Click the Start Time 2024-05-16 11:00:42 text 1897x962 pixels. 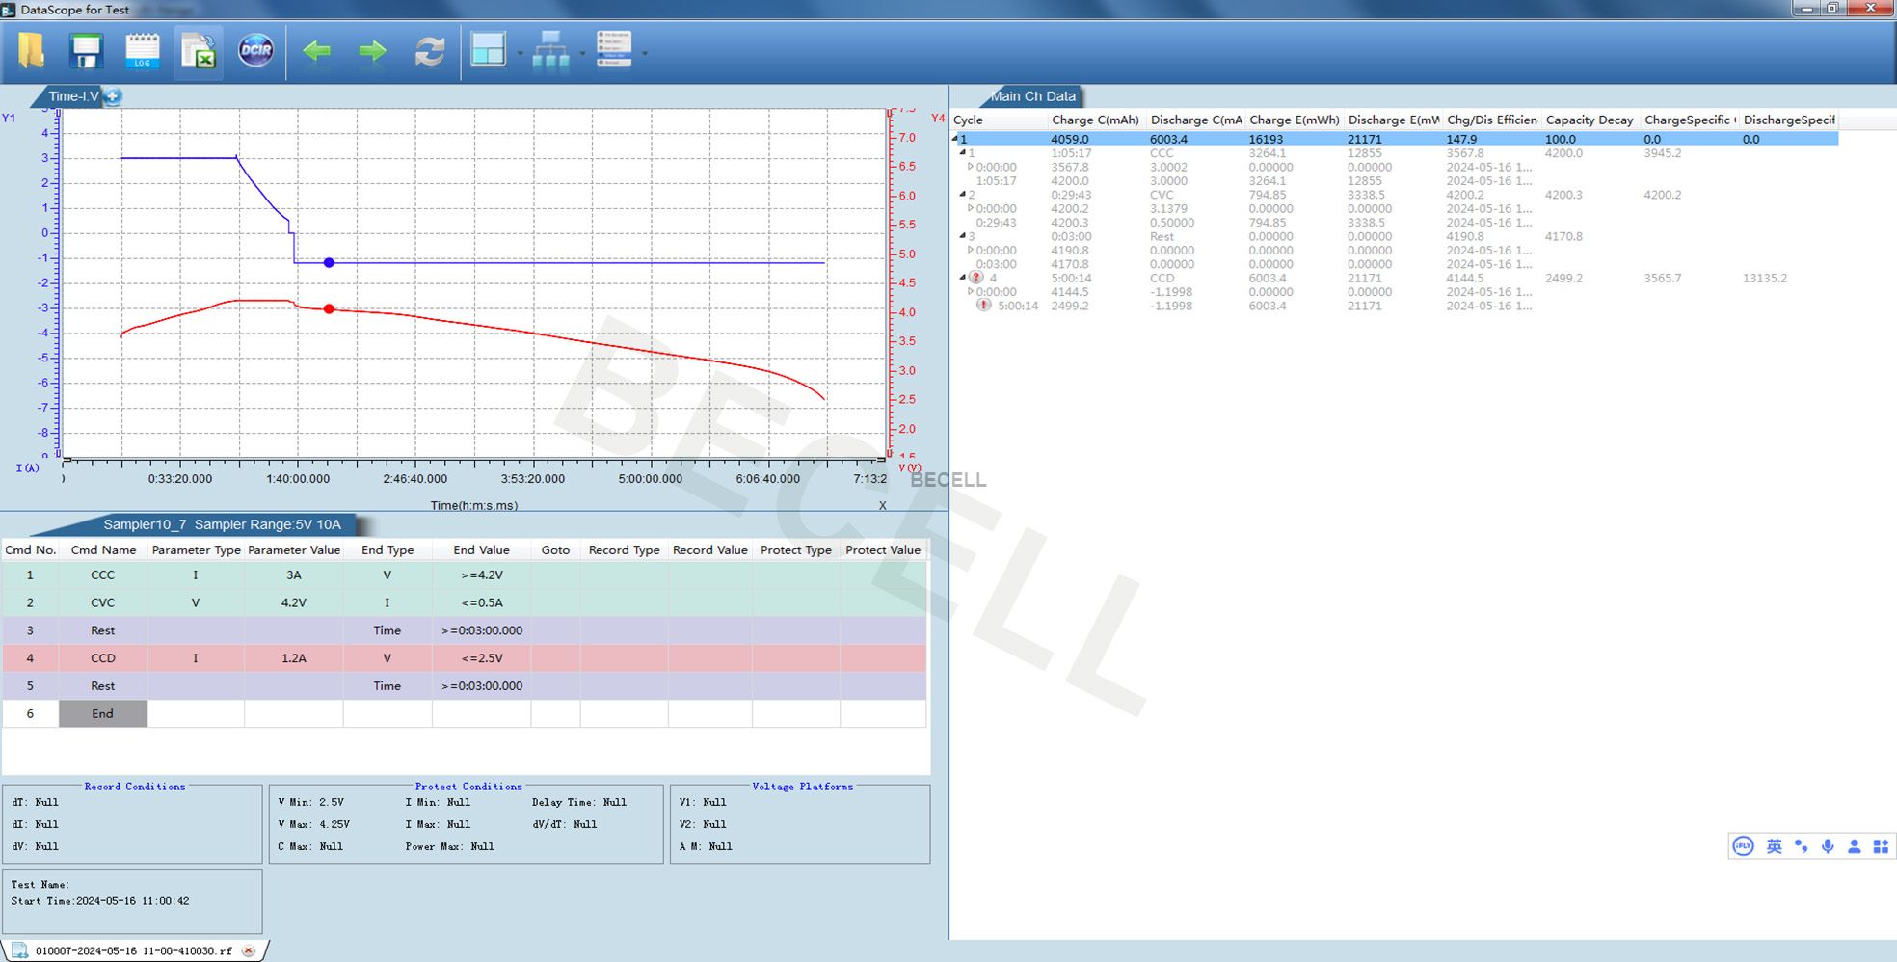pos(100,901)
